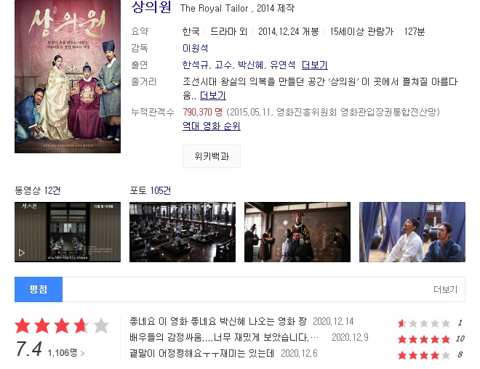This screenshot has height=369, width=480.
Task: Open actor 한석규 link
Action: (x=195, y=65)
